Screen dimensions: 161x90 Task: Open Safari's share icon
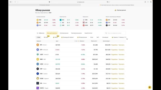[x=145, y=2]
